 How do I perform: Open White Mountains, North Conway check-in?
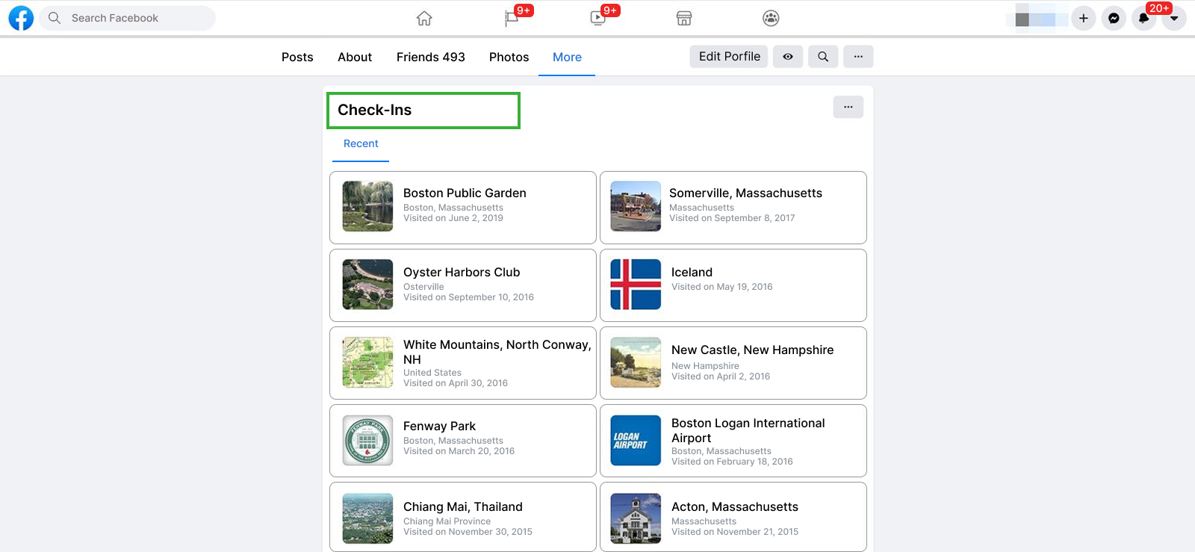(x=463, y=363)
